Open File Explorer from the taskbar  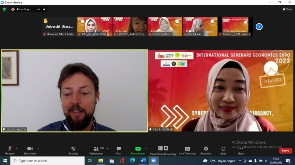click(101, 161)
